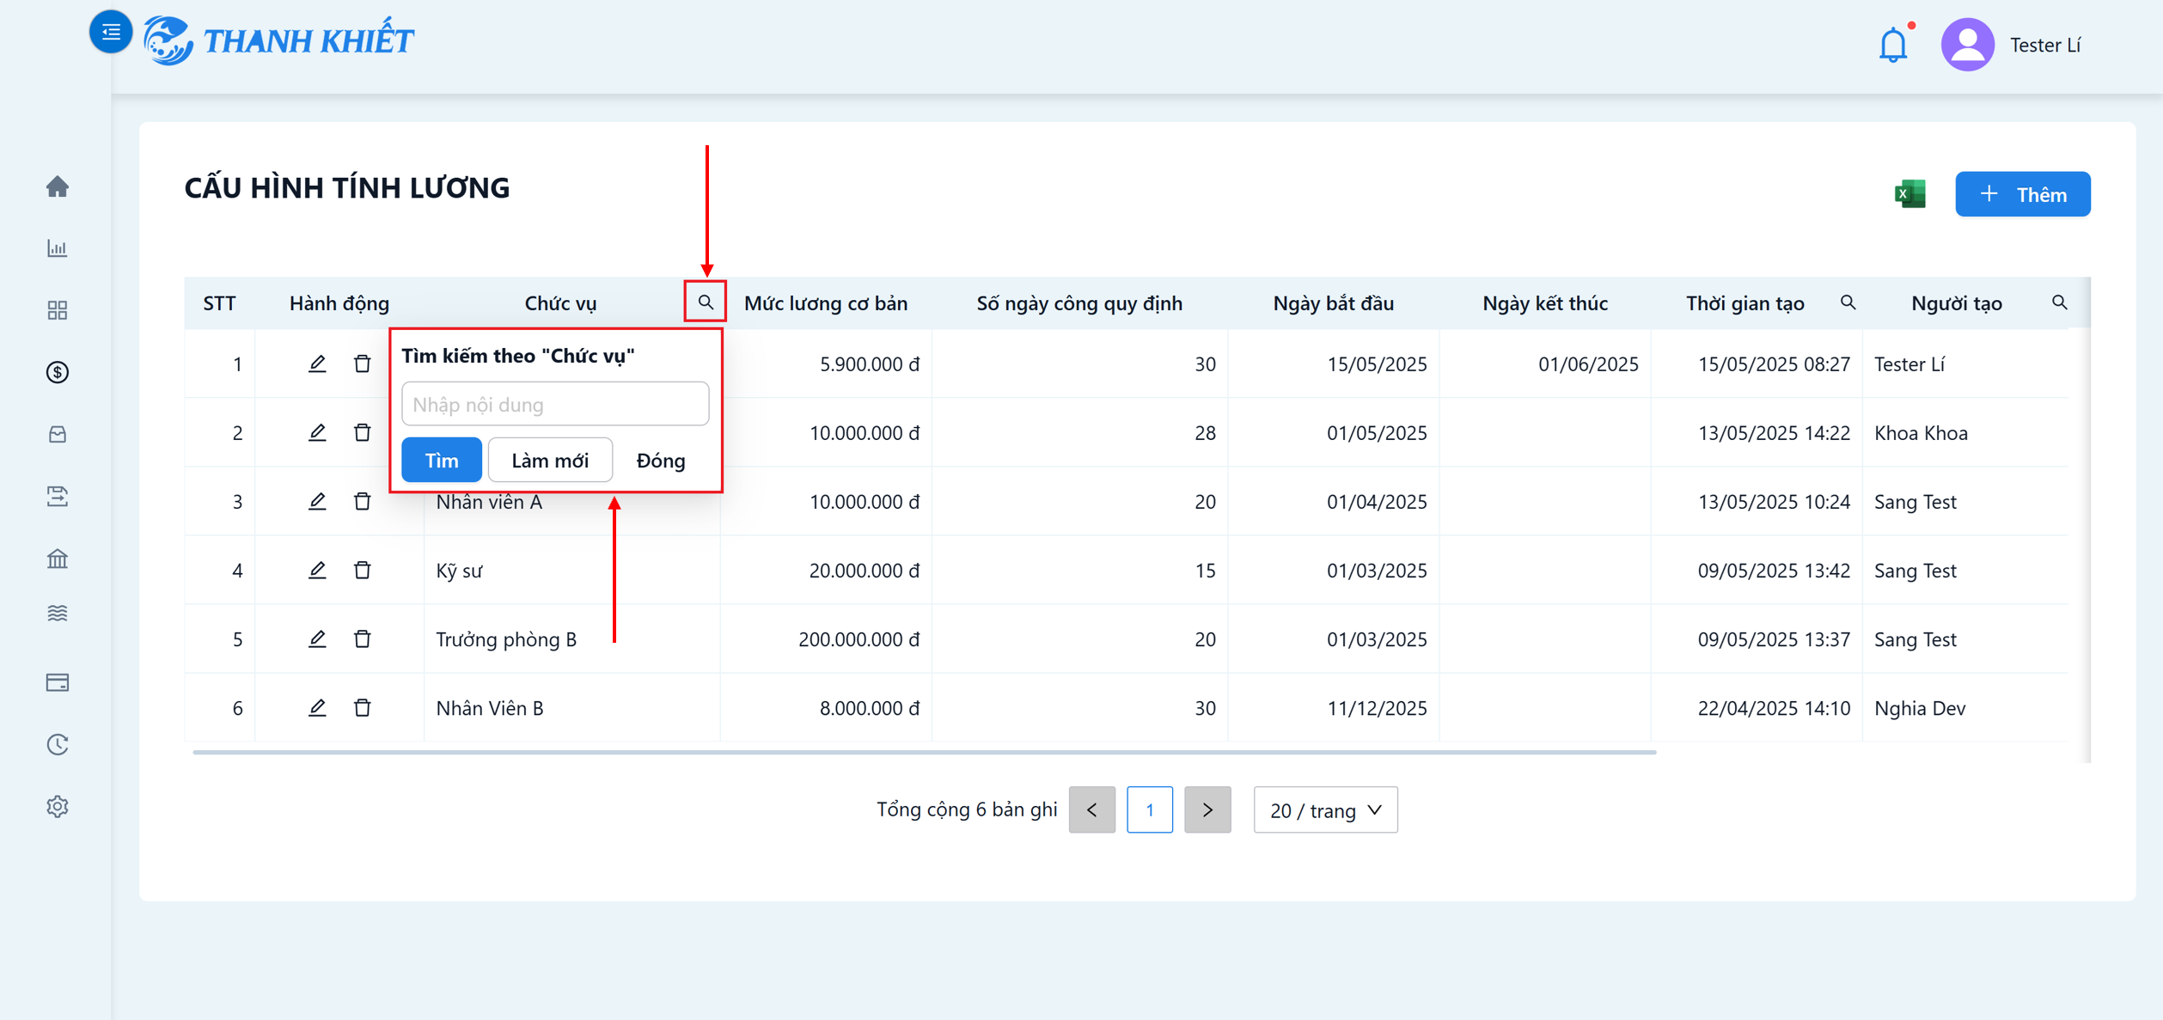This screenshot has width=2163, height=1020.
Task: Go to next page arrow
Action: [1207, 809]
